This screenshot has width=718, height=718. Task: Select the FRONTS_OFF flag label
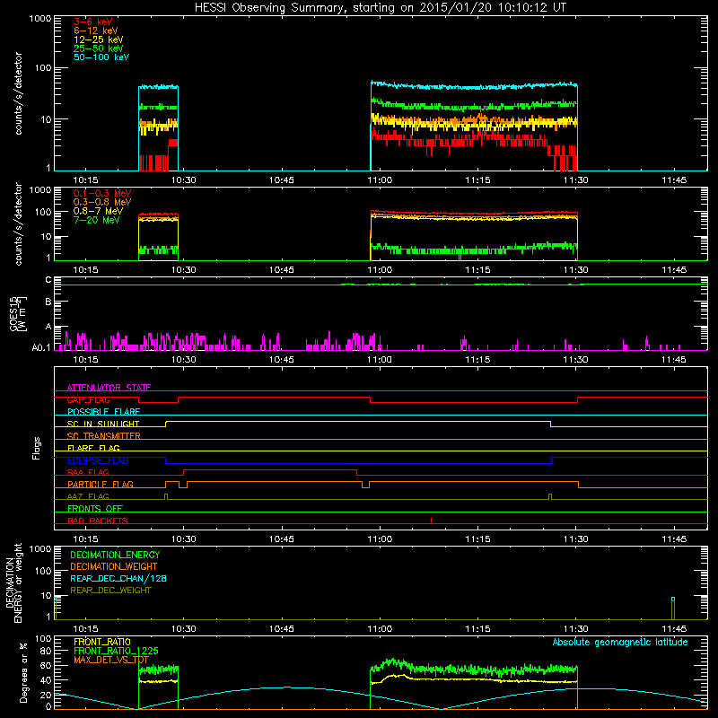pyautogui.click(x=95, y=508)
